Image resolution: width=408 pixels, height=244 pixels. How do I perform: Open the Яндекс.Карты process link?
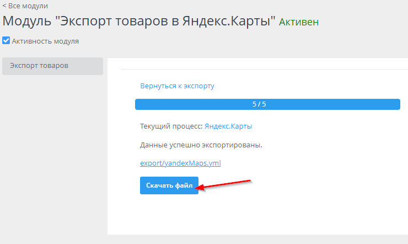[x=228, y=126]
